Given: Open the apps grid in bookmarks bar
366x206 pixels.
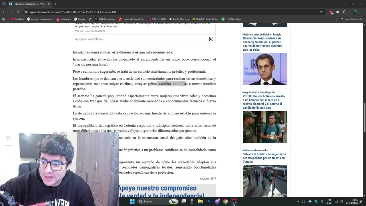Looking at the screenshot, I should pyautogui.click(x=4, y=19).
